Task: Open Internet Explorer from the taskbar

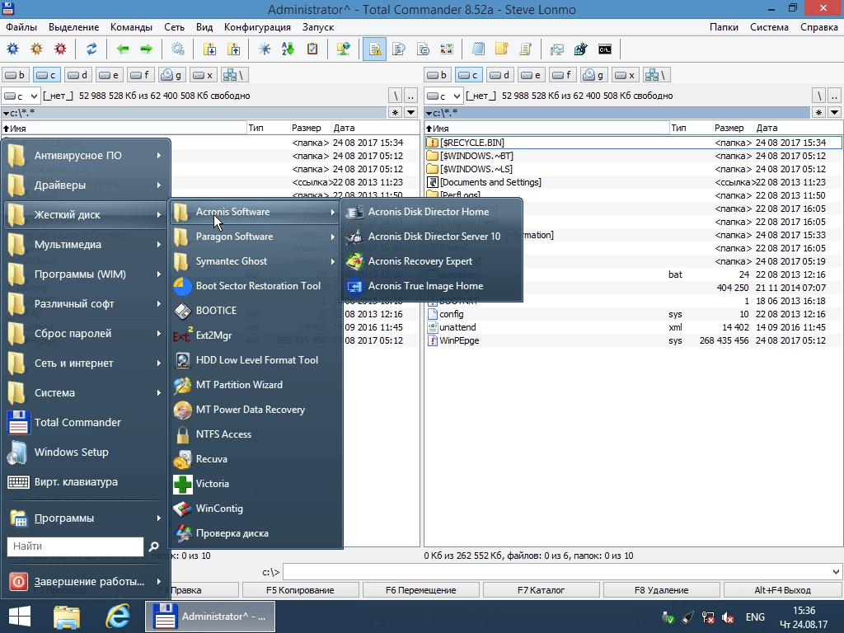Action: [x=117, y=617]
